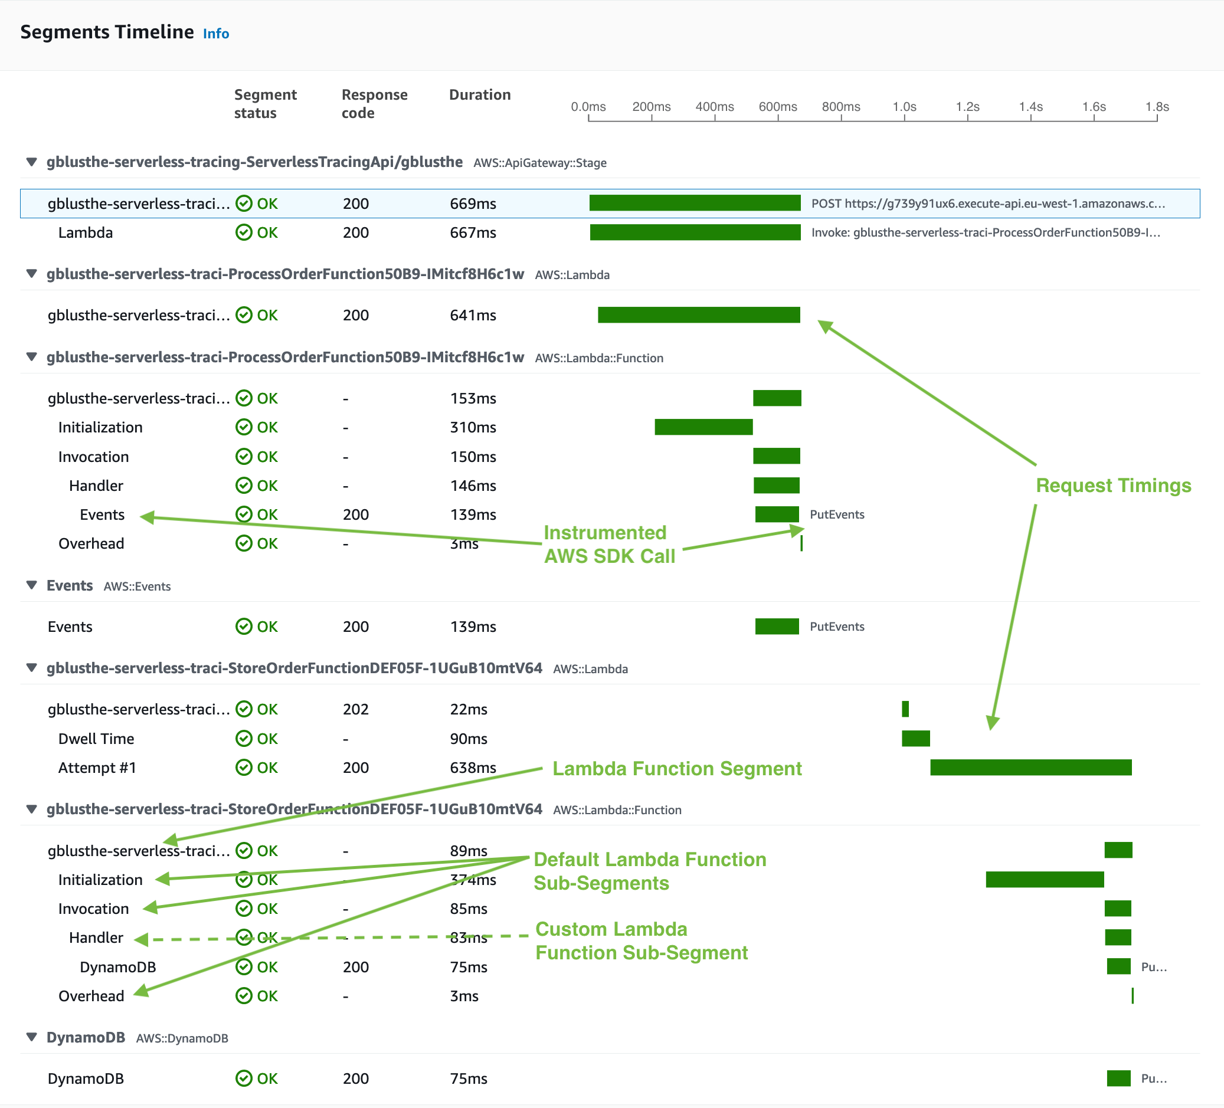Collapse the StoreOrderFunction Lambda Function group
1224x1108 pixels.
pos(31,809)
